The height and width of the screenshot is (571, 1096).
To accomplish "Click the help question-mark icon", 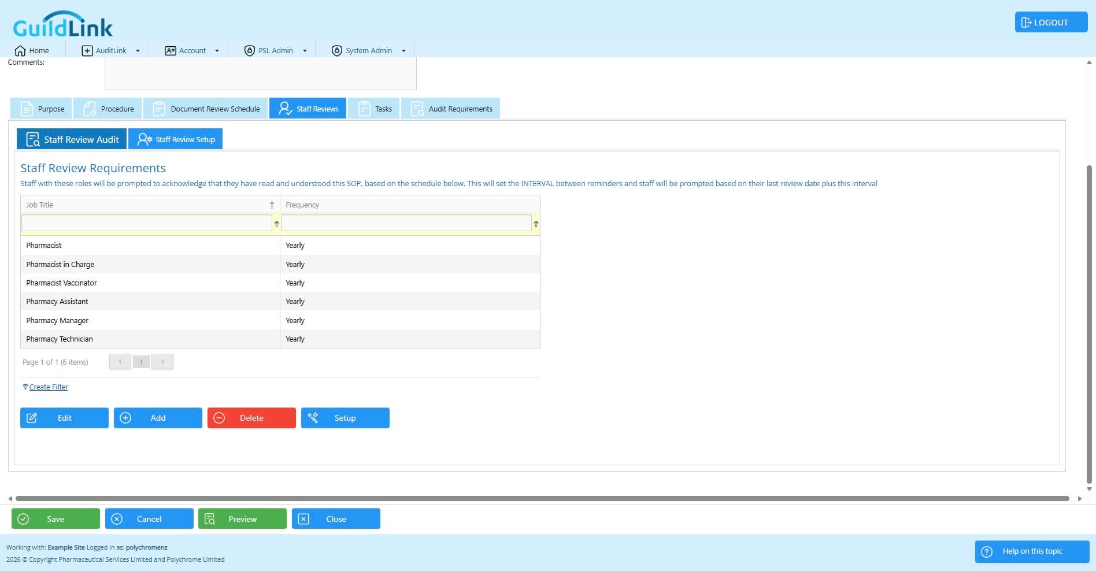I will pyautogui.click(x=987, y=551).
